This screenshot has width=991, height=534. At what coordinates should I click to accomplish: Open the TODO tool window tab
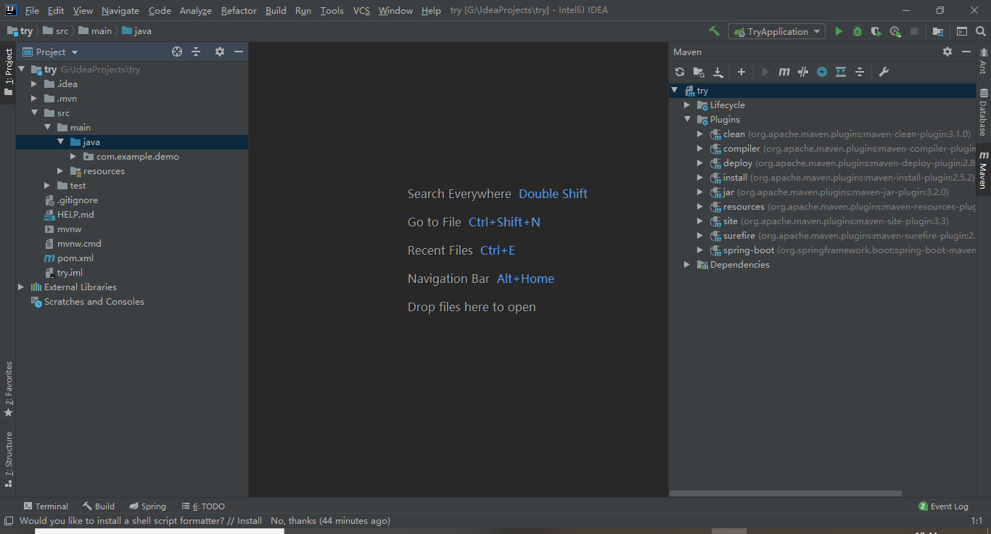coord(203,506)
